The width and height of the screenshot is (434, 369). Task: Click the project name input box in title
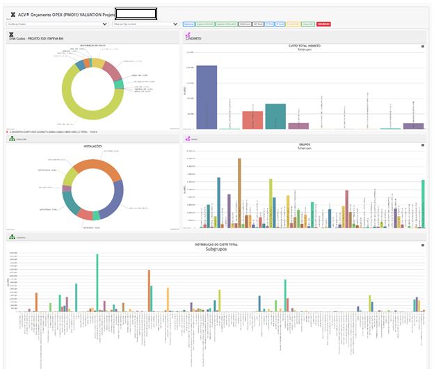[x=136, y=13]
